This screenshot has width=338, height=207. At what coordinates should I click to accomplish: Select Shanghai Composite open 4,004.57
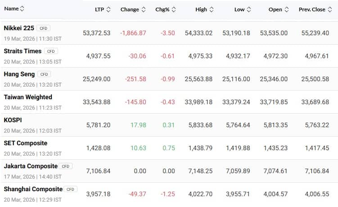(x=275, y=194)
